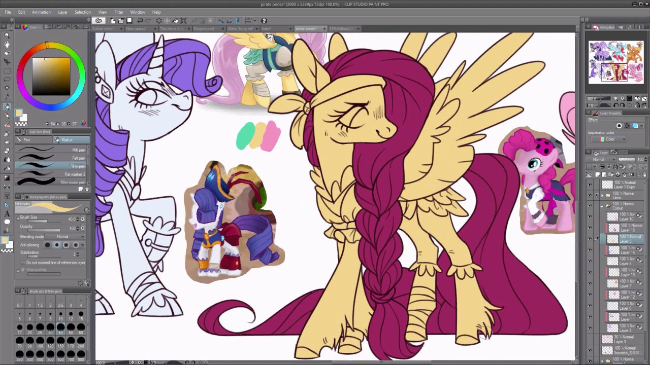Image resolution: width=650 pixels, height=365 pixels.
Task: Open the Help question mark icon
Action: point(264,21)
